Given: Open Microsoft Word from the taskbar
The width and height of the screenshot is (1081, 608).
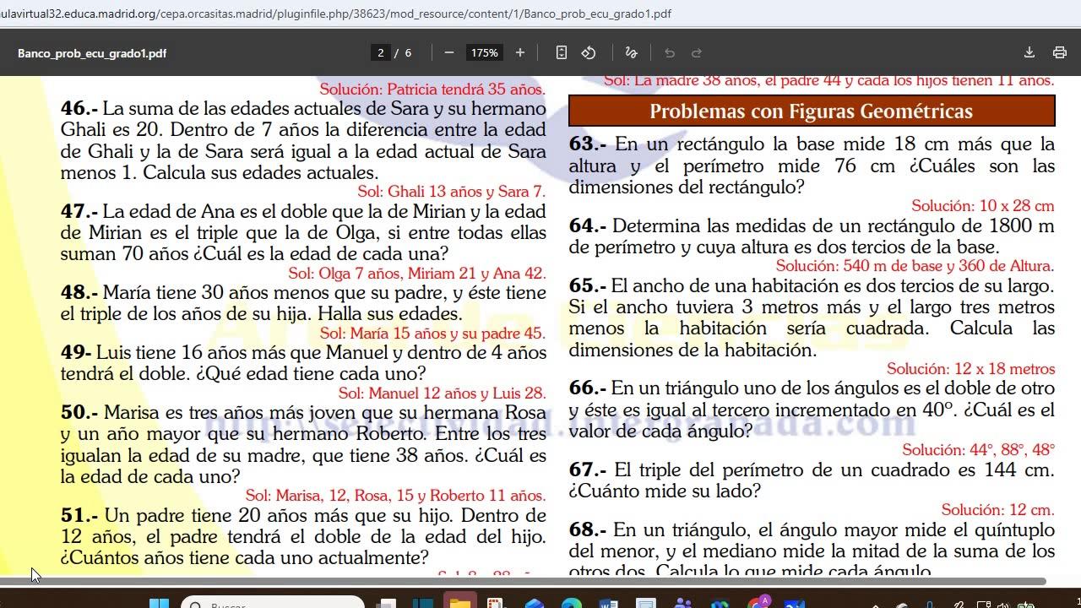Looking at the screenshot, I should pos(609,603).
